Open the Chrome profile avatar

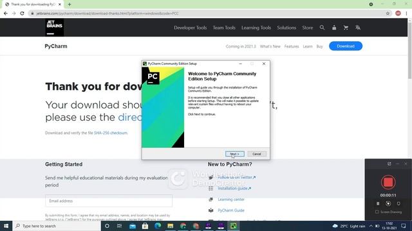pyautogui.click(x=398, y=13)
